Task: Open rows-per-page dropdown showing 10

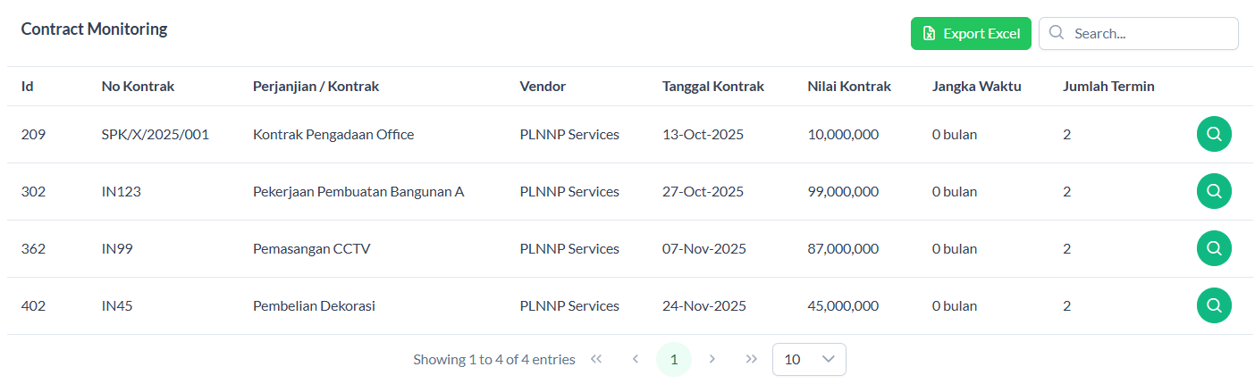Action: click(809, 359)
